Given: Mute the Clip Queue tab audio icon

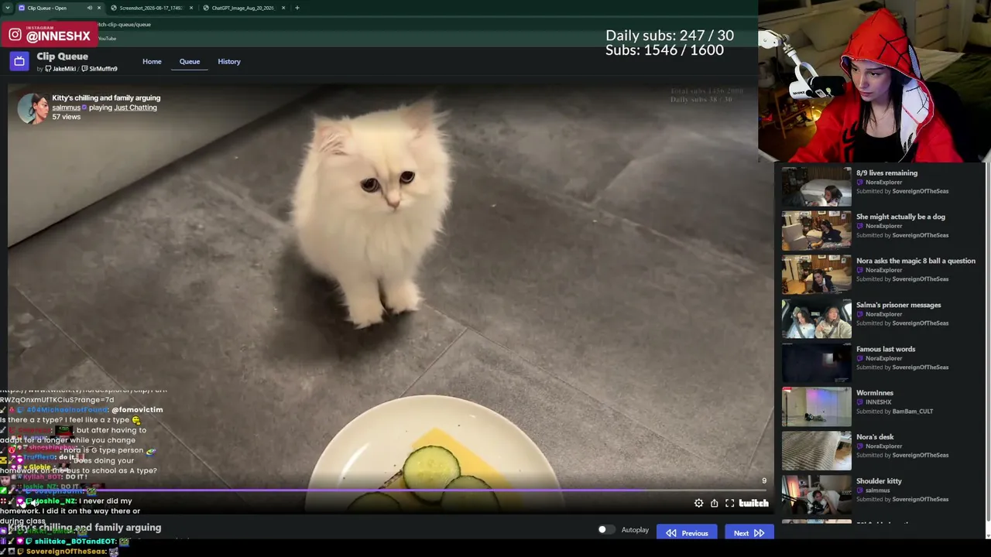Looking at the screenshot, I should point(89,8).
